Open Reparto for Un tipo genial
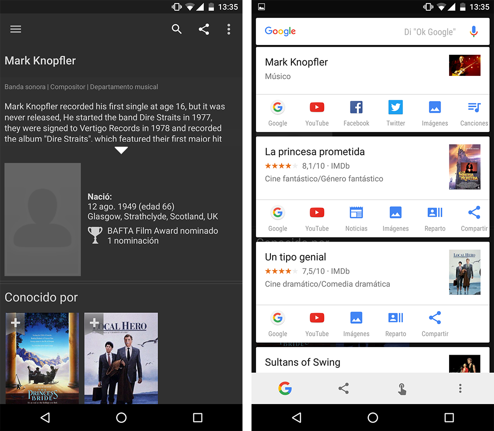 [396, 324]
